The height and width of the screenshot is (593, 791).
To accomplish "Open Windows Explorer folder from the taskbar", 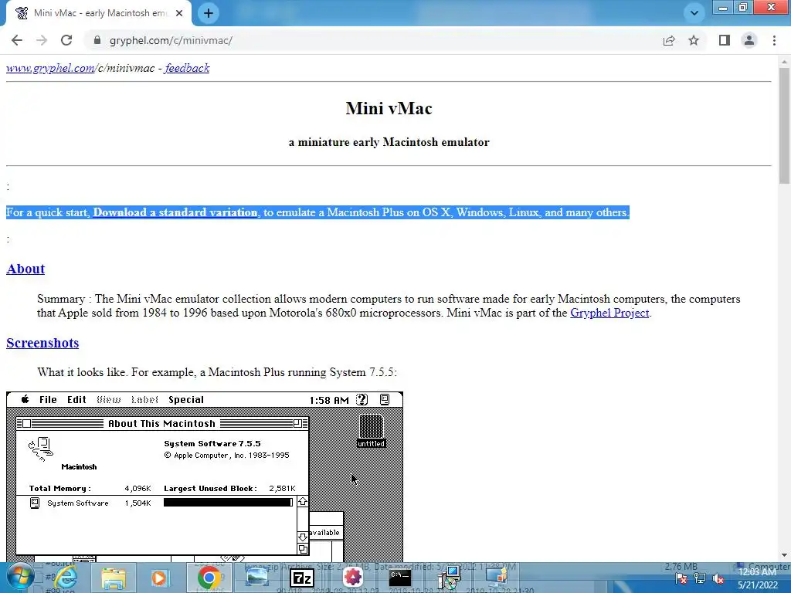I will [x=113, y=578].
